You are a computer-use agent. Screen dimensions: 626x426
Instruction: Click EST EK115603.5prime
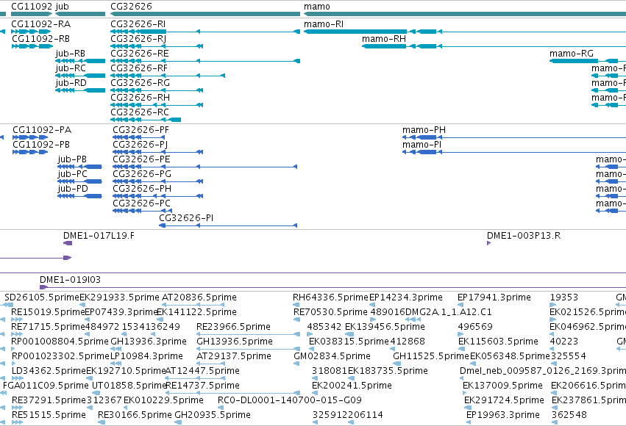click(498, 342)
